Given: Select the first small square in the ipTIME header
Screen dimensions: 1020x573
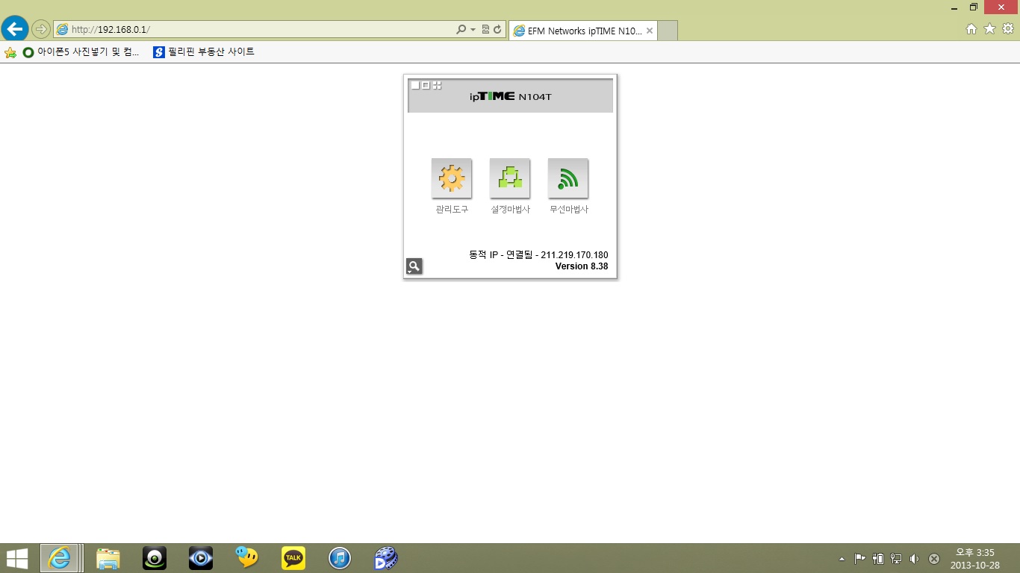Looking at the screenshot, I should click(x=415, y=85).
